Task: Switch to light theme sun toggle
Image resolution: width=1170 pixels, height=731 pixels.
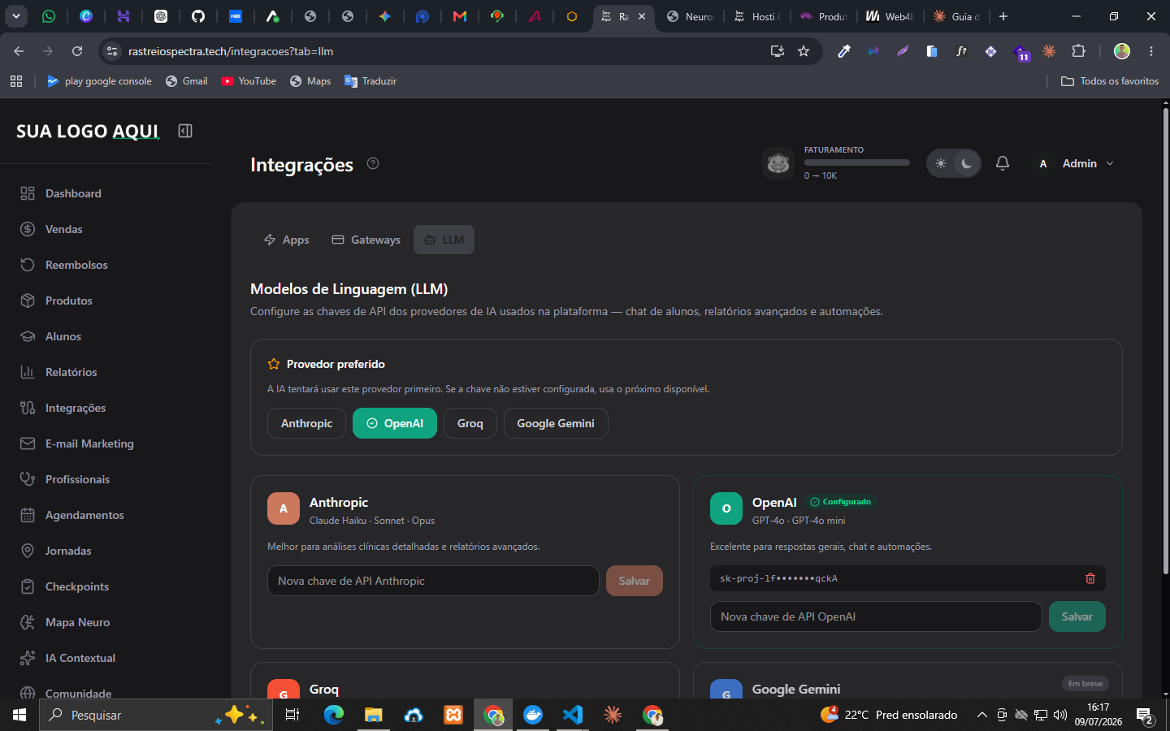Action: pos(941,163)
